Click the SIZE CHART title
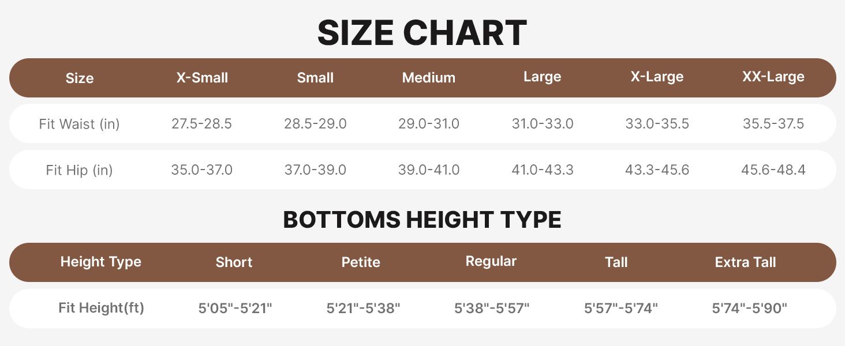 click(x=422, y=33)
